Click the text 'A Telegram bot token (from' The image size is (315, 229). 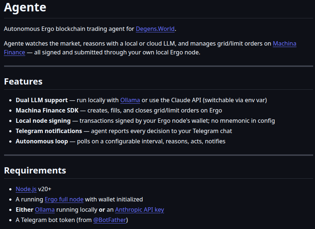[x=53, y=220]
